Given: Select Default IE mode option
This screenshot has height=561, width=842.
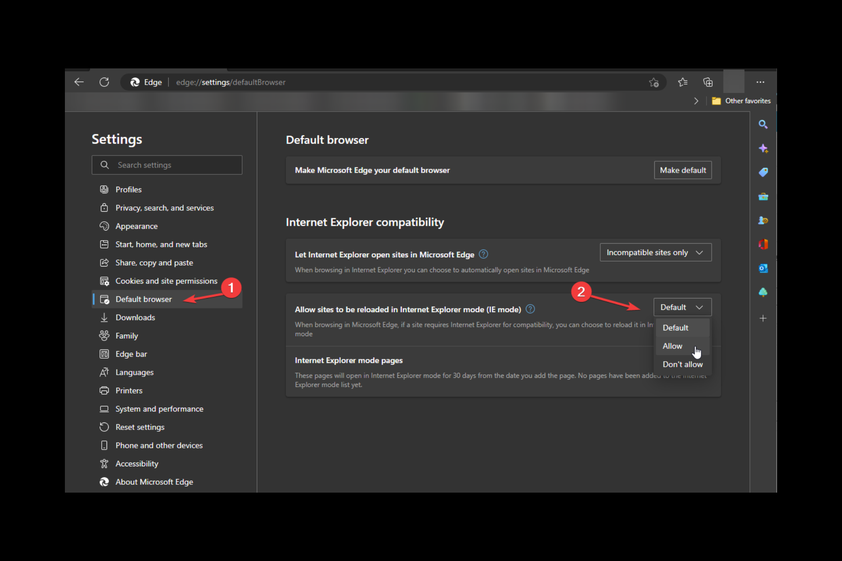Looking at the screenshot, I should (x=675, y=327).
